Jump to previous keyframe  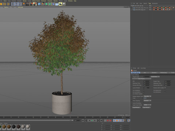pos(86,120)
